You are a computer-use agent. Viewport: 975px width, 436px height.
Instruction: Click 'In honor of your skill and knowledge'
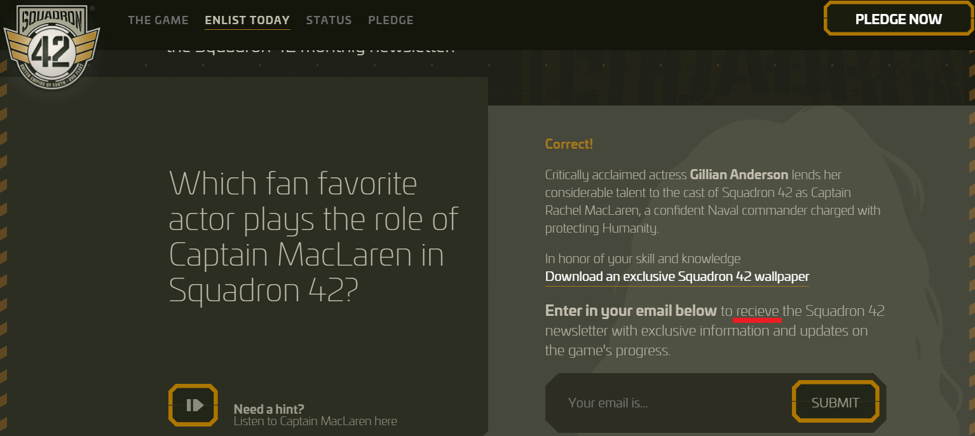(x=643, y=259)
